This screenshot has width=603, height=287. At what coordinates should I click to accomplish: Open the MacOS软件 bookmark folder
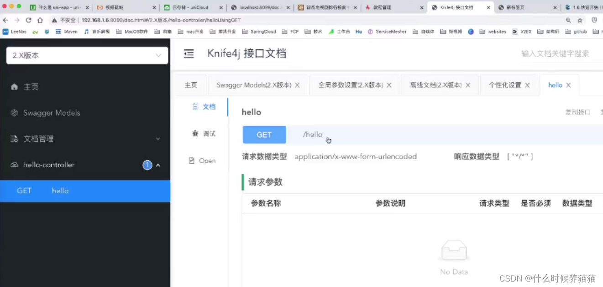(x=132, y=32)
